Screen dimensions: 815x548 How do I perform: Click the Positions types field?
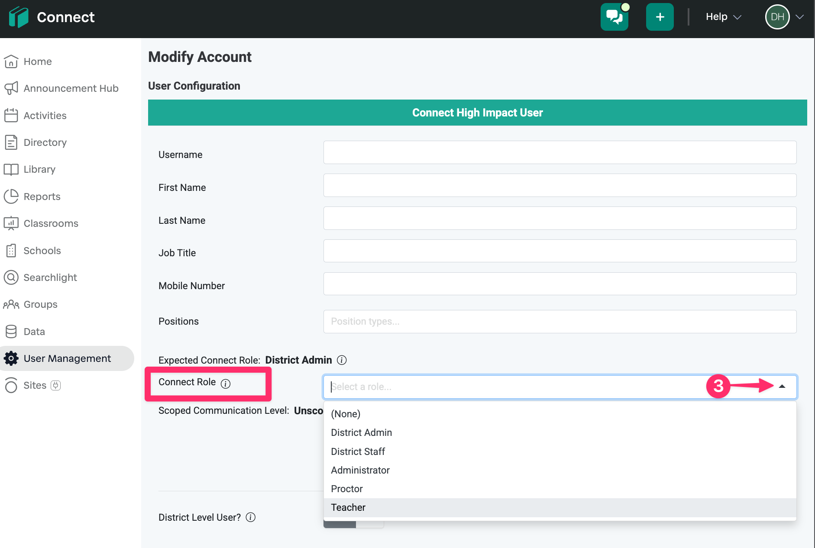tap(560, 322)
